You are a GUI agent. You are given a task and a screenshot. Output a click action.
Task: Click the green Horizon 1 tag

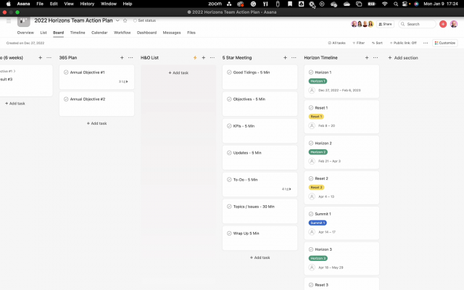(x=318, y=81)
